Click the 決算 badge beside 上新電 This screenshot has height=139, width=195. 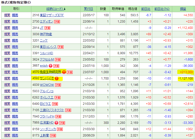(53, 136)
